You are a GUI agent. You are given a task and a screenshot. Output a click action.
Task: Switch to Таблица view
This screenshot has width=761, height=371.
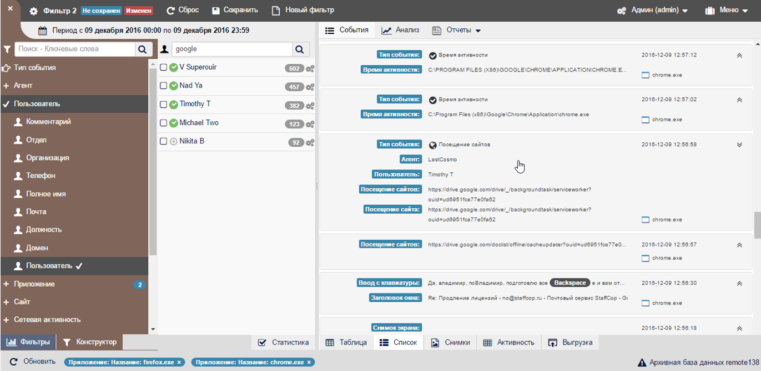coord(346,342)
